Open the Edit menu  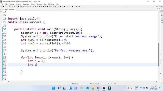pyautogui.click(x=6, y=4)
